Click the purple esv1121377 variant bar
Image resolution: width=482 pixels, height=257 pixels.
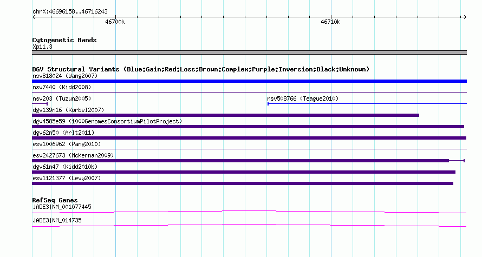click(x=243, y=183)
